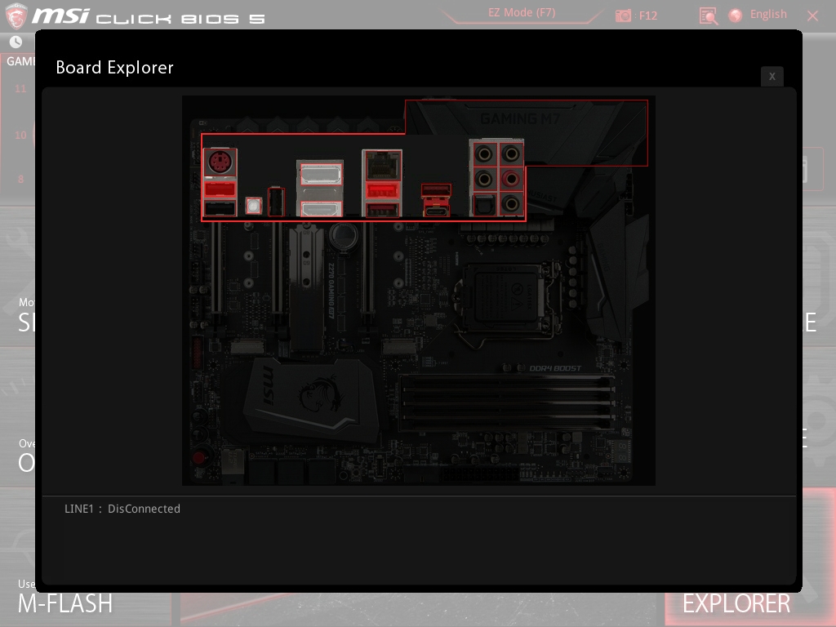Select the USB Type-C port
Viewport: 836px width, 627px height.
click(x=436, y=210)
